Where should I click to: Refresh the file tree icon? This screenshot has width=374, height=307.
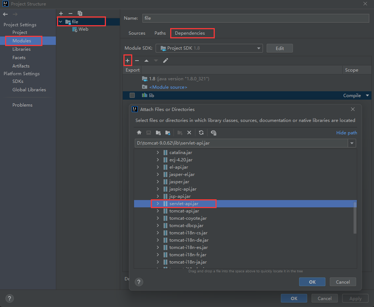pos(201,133)
